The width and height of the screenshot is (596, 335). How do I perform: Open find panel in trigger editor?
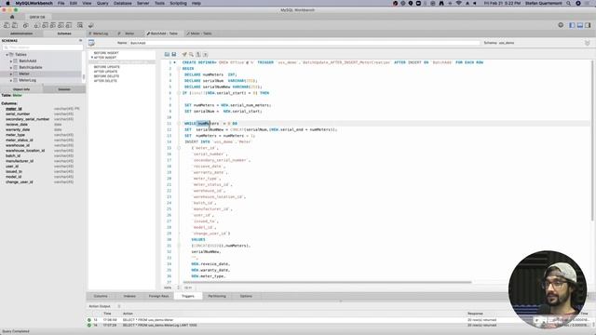pos(191,54)
